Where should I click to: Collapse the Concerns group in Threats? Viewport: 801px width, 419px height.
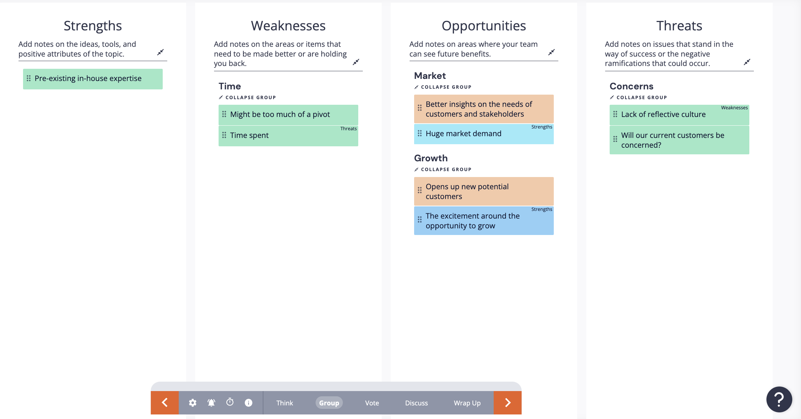pyautogui.click(x=638, y=97)
